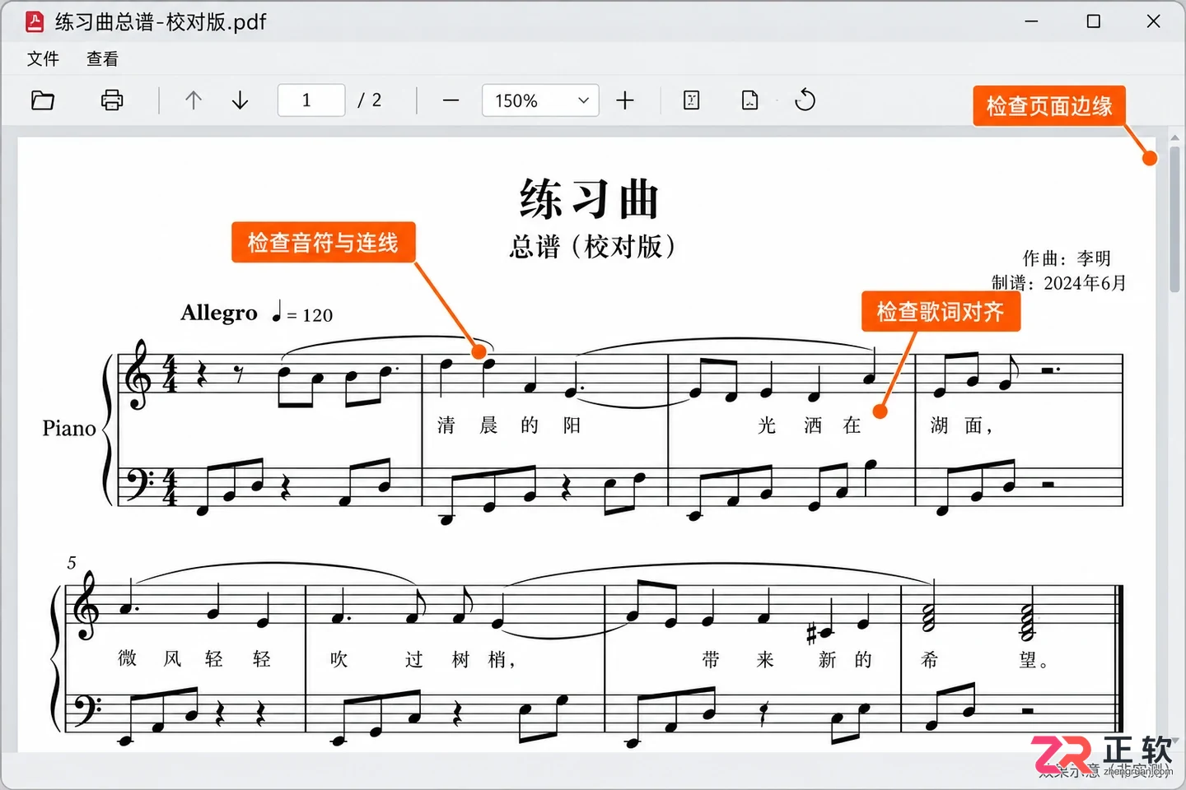1186x790 pixels.
Task: Click the score title 练习曲
Action: [590, 199]
